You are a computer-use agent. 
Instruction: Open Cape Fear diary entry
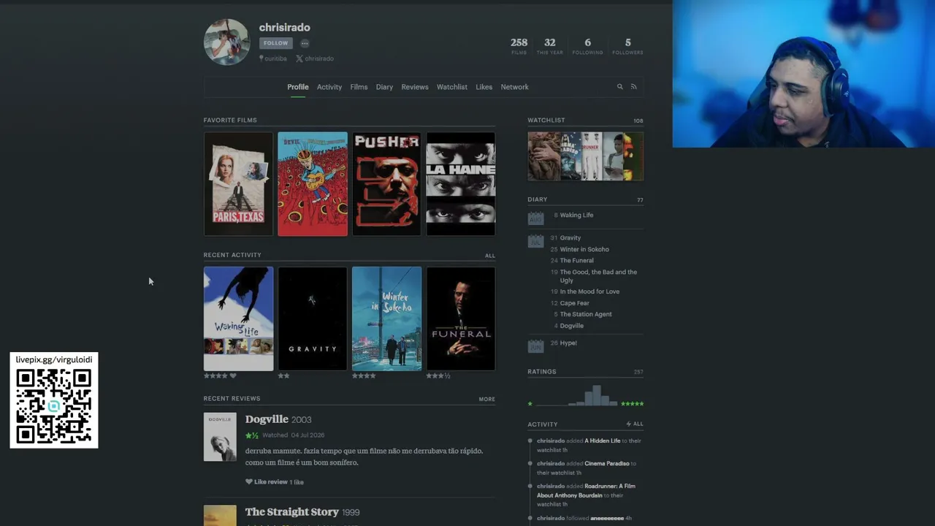pyautogui.click(x=575, y=303)
